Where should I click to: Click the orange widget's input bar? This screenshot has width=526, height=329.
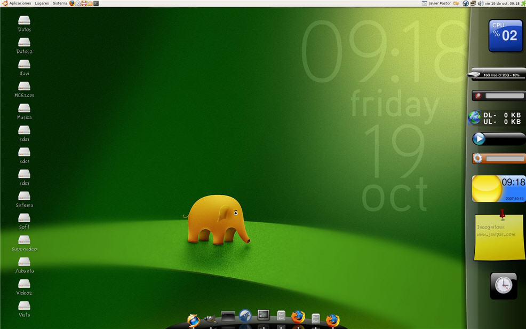505,159
